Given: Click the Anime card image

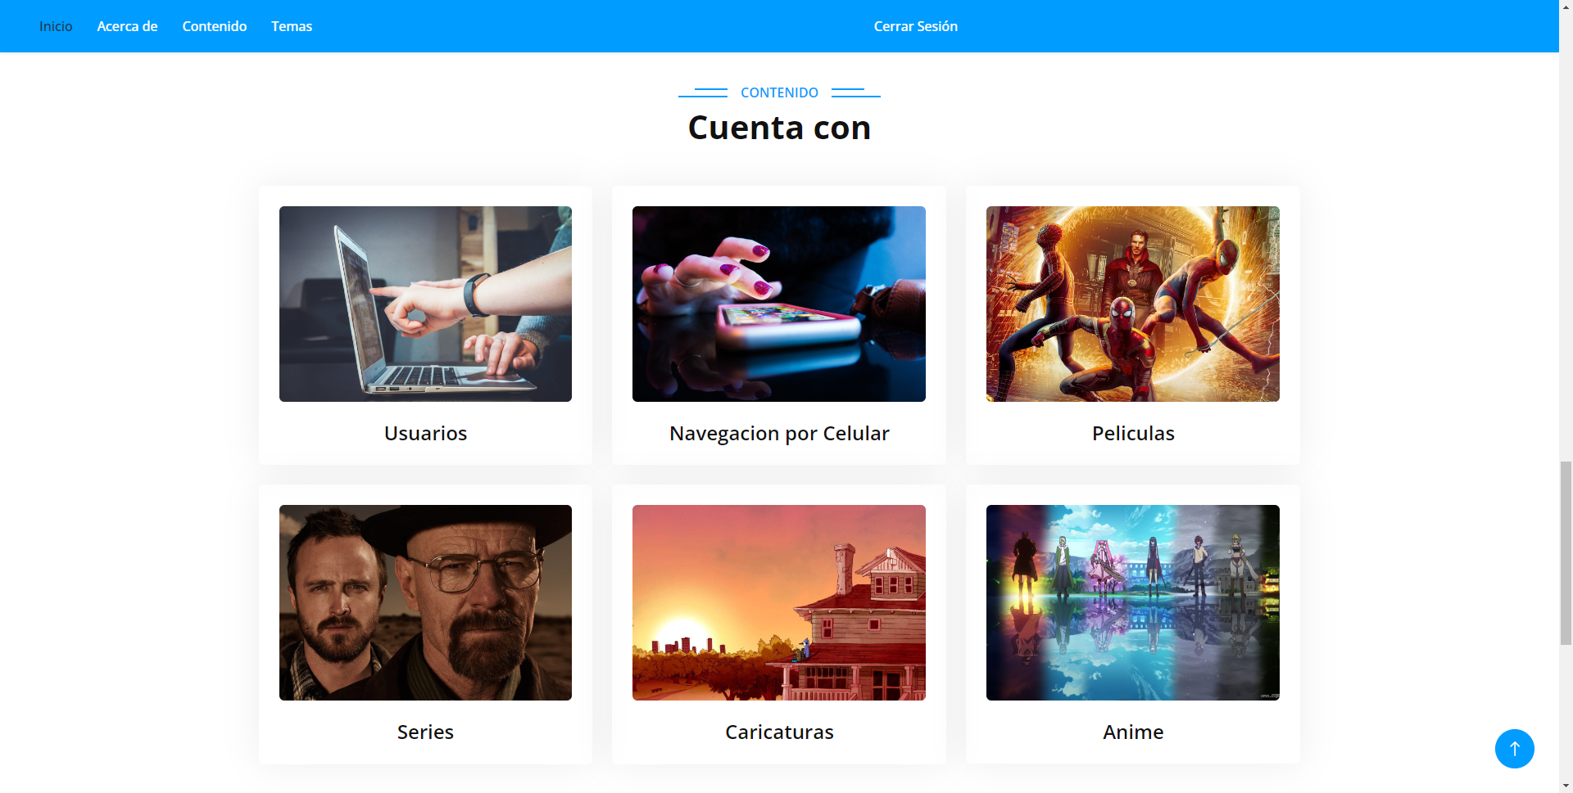Looking at the screenshot, I should (x=1132, y=602).
